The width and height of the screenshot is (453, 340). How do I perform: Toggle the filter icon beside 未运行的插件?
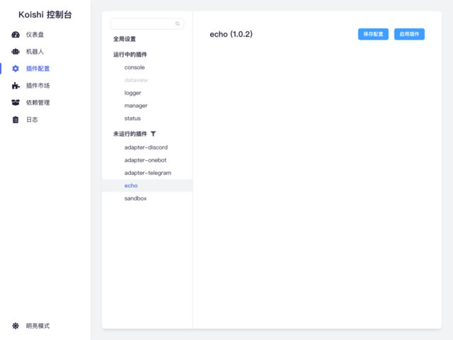pyautogui.click(x=154, y=134)
